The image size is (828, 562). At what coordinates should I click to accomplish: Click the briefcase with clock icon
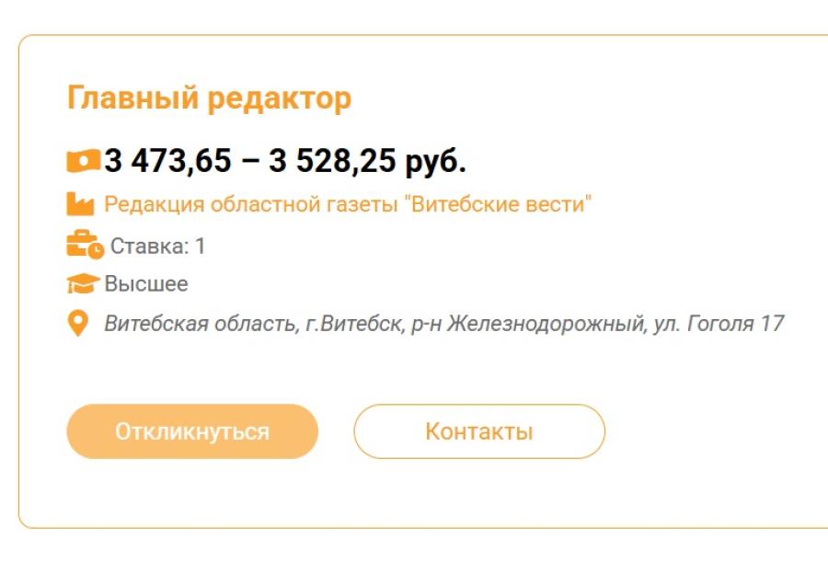[85, 246]
